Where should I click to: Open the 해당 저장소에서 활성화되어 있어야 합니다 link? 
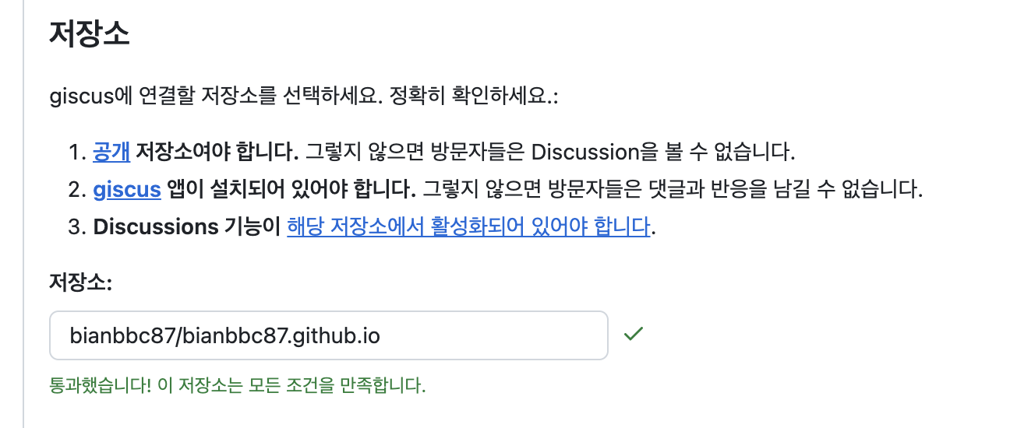coord(468,226)
